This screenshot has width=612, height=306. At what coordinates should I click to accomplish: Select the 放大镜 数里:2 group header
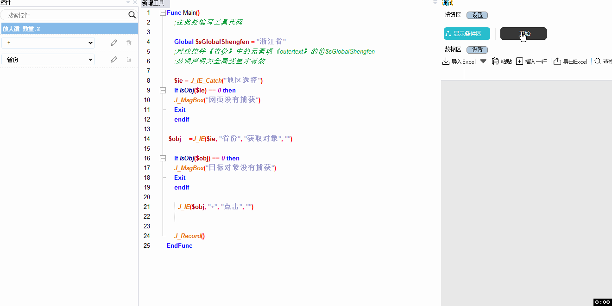(69, 29)
